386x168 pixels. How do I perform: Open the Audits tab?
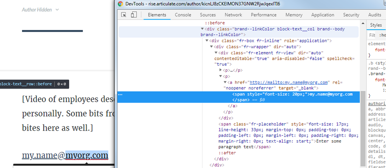(x=374, y=15)
